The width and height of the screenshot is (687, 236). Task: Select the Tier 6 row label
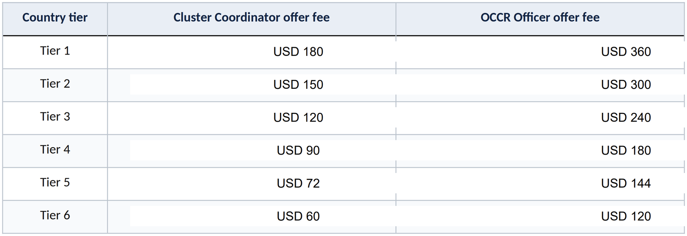(55, 215)
